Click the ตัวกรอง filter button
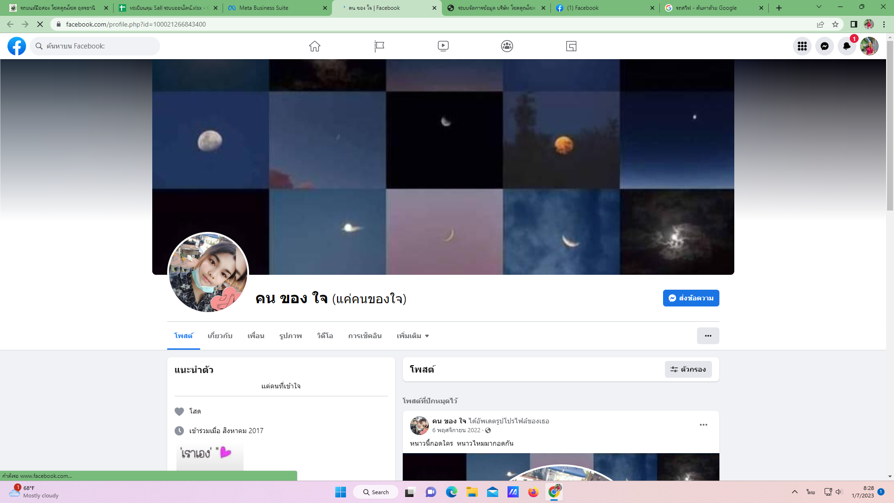894x503 pixels. tap(688, 369)
